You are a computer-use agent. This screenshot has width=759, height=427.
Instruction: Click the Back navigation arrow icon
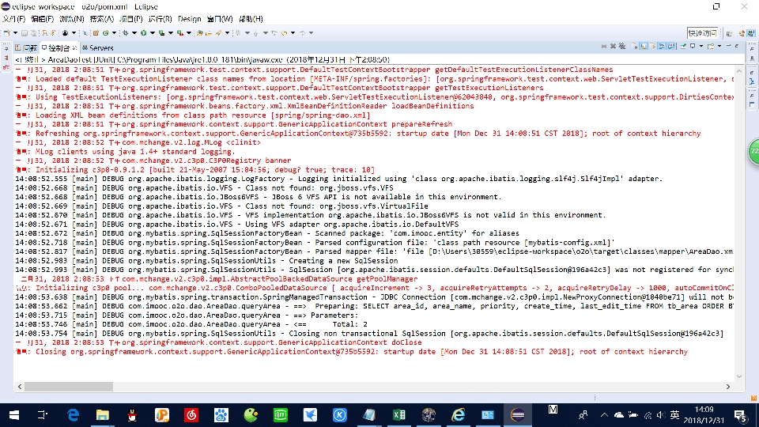pyautogui.click(x=284, y=33)
